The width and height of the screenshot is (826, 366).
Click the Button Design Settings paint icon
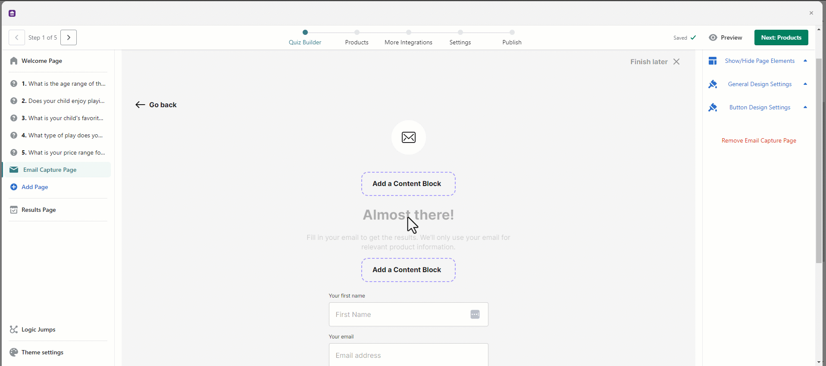[713, 107]
